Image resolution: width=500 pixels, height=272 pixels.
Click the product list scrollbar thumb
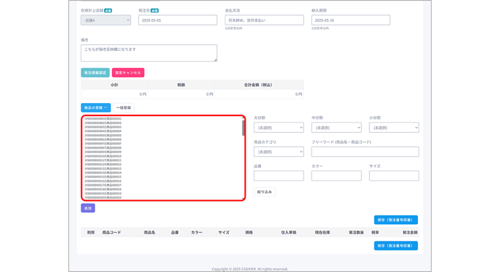click(243, 128)
